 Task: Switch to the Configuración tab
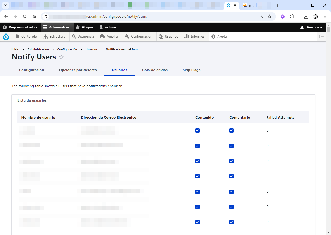click(32, 70)
